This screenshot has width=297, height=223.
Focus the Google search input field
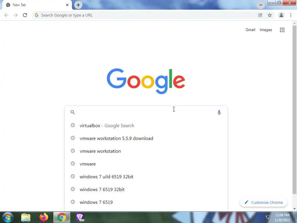pos(146,112)
